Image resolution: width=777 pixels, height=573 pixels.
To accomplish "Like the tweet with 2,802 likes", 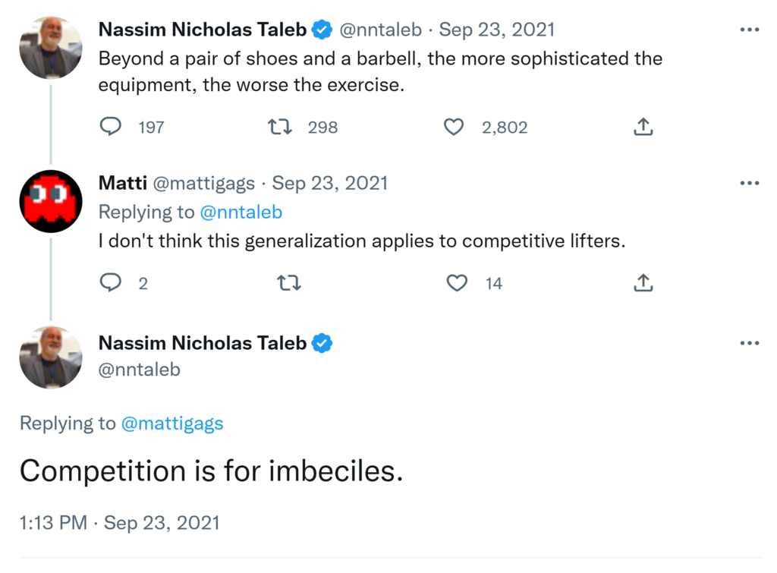I will [x=454, y=127].
